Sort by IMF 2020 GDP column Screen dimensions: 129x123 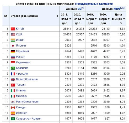[109, 19]
